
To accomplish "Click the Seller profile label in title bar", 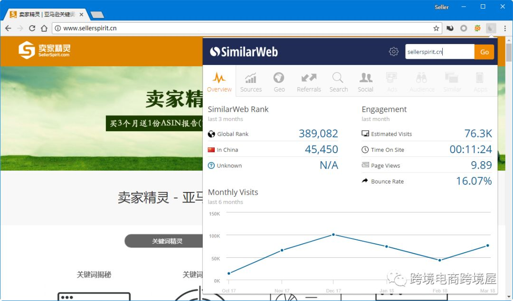I will (x=441, y=7).
